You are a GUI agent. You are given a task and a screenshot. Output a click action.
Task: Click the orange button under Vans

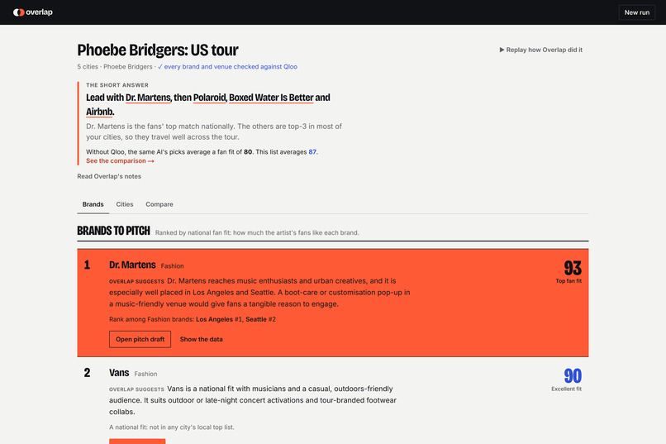(x=137, y=442)
